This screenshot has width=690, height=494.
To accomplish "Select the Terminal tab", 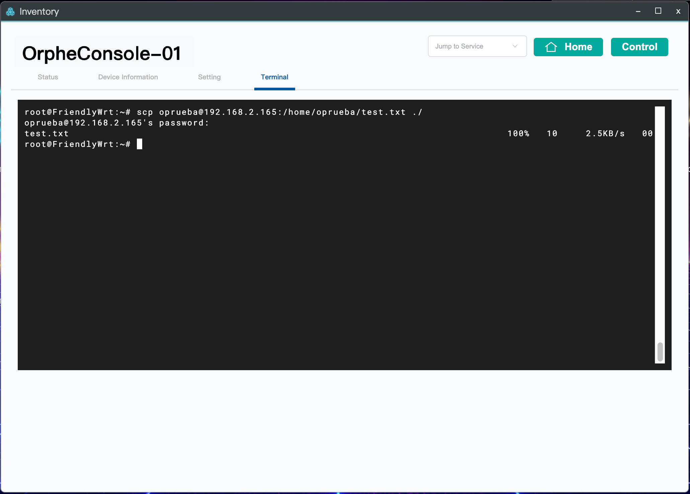I will coord(274,77).
